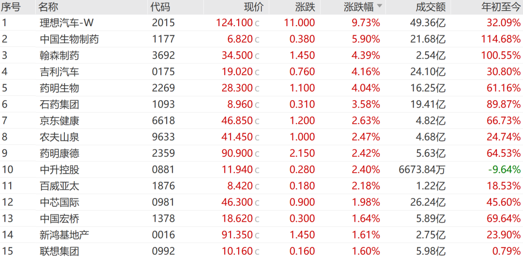The image size is (523, 258).
Task: Select the 农夫山泉 stock name
Action: coord(59,137)
